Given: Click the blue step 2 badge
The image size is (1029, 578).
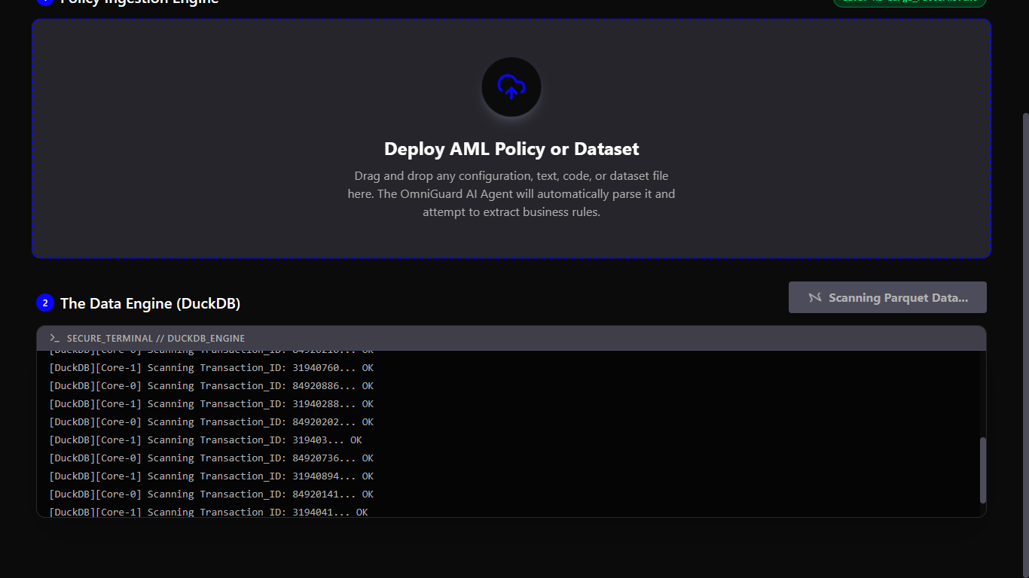Looking at the screenshot, I should pyautogui.click(x=45, y=303).
